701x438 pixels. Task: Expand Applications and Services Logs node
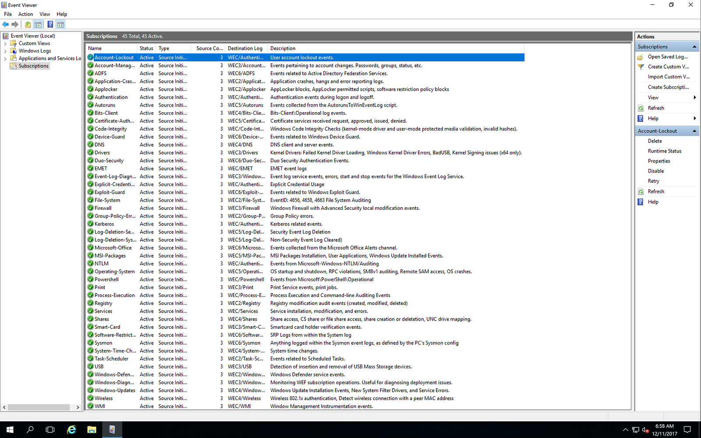(5, 58)
